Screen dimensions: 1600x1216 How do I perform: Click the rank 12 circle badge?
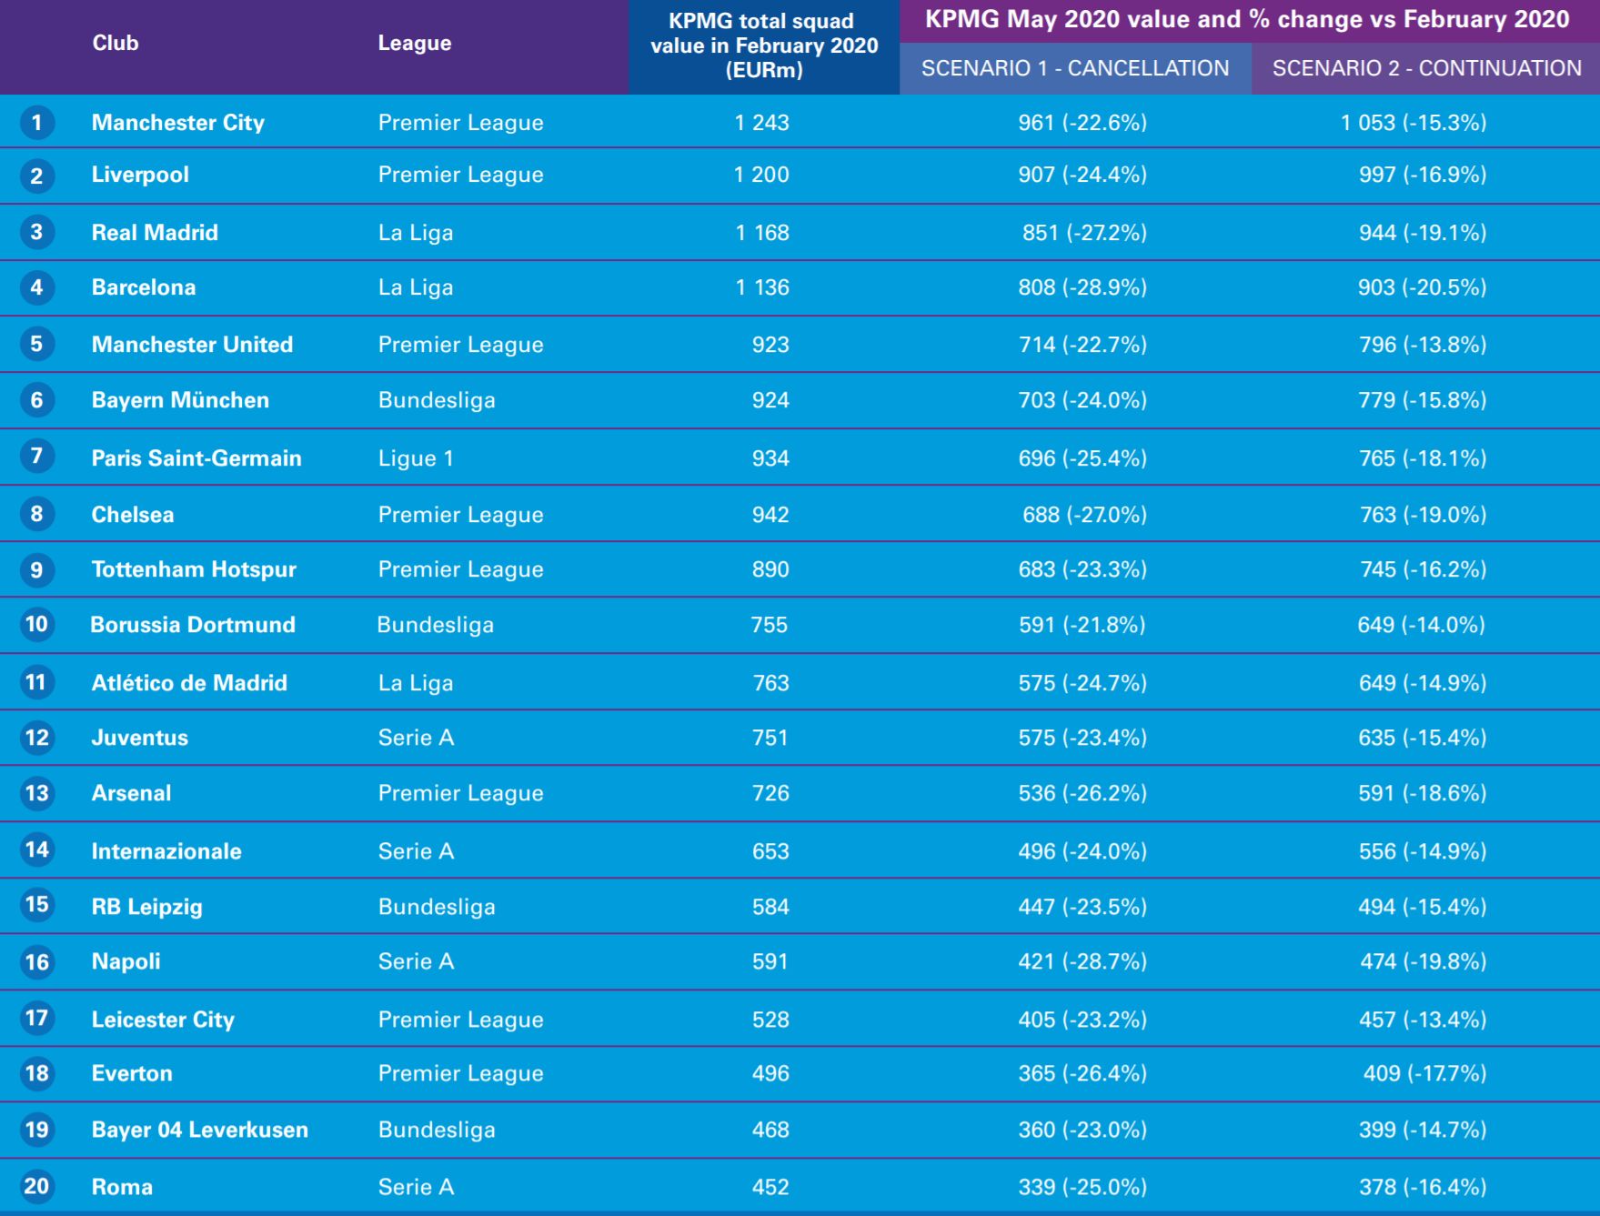point(36,737)
